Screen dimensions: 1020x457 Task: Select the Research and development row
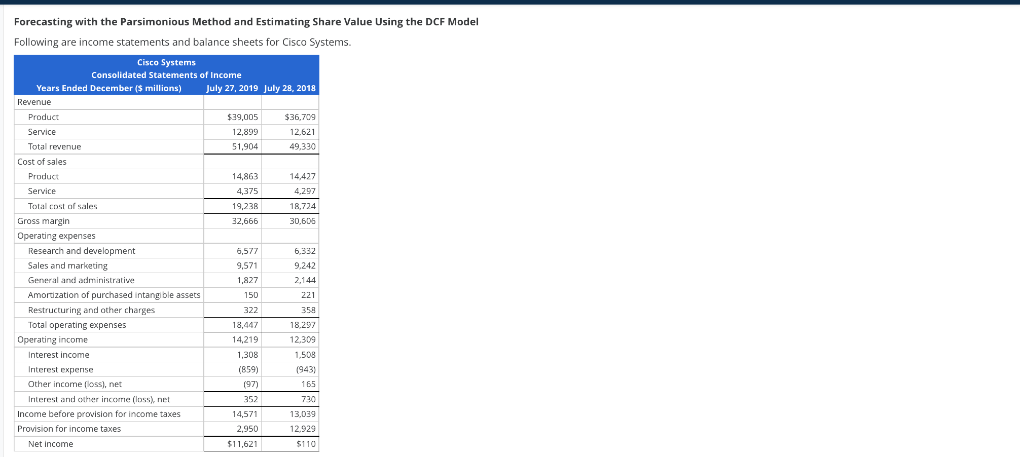click(82, 251)
